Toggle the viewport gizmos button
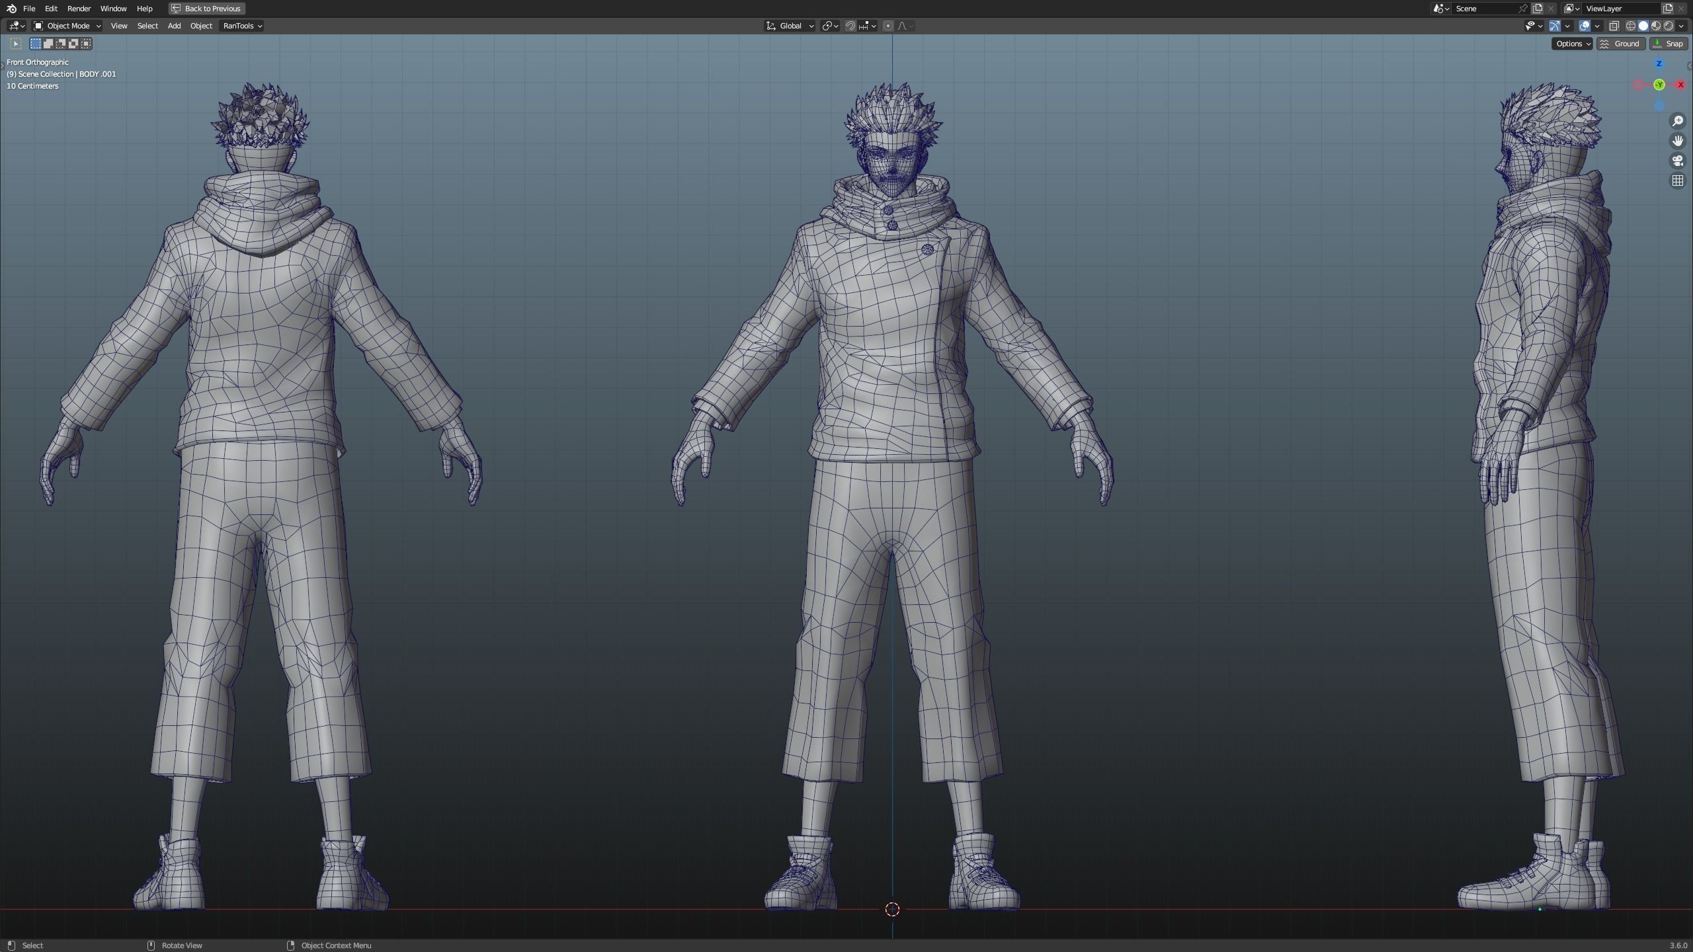The width and height of the screenshot is (1693, 952). pos(1555,26)
